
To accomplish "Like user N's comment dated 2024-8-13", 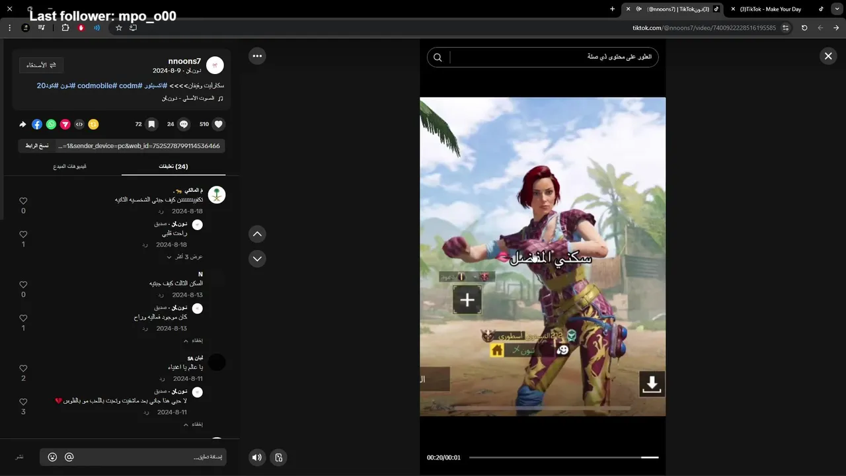I will [23, 284].
